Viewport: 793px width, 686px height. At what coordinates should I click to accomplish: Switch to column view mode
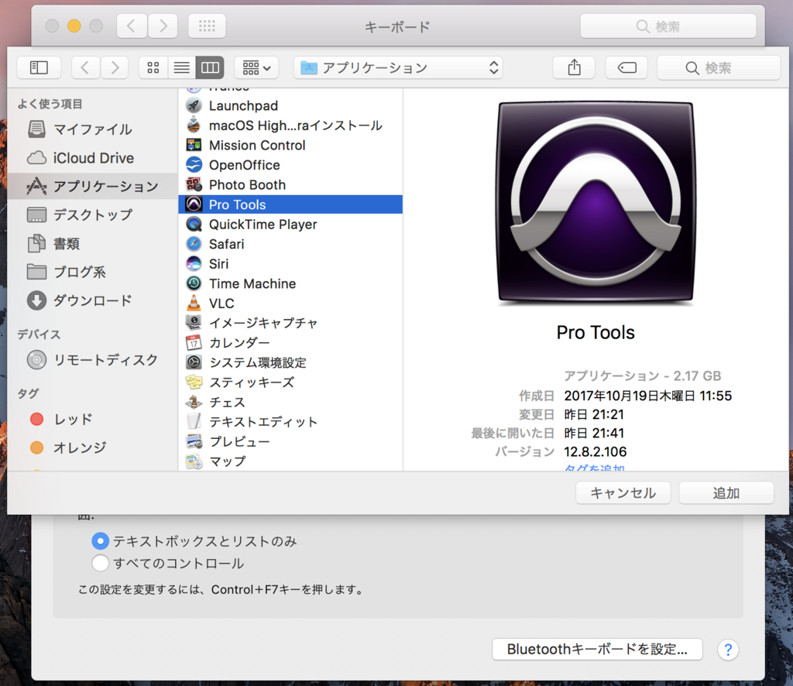[x=210, y=67]
